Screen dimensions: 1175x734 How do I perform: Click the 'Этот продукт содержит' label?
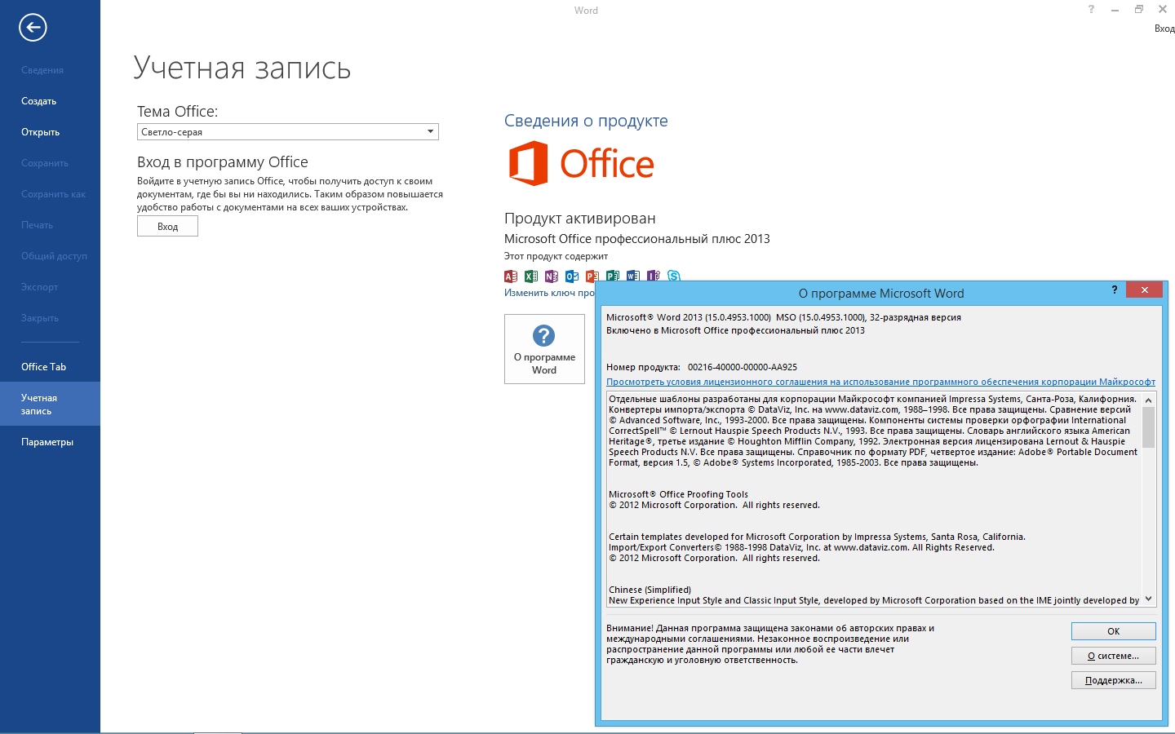point(556,256)
